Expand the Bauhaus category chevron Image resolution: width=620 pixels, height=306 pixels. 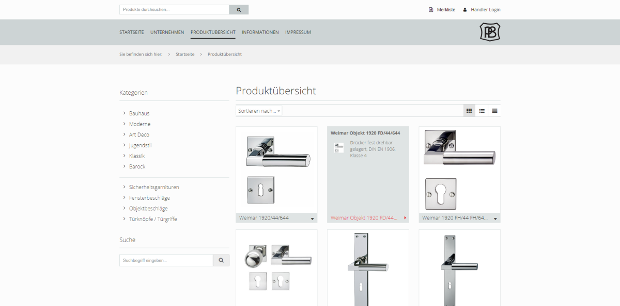click(125, 113)
